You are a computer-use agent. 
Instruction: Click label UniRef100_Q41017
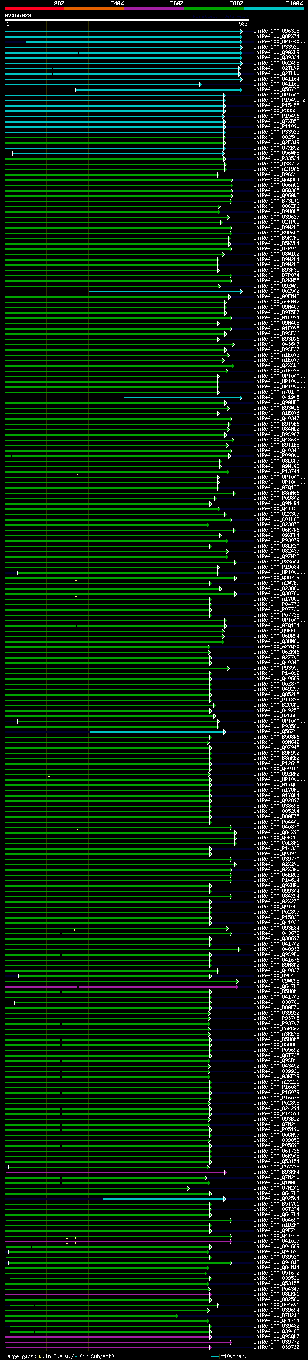point(276,1241)
